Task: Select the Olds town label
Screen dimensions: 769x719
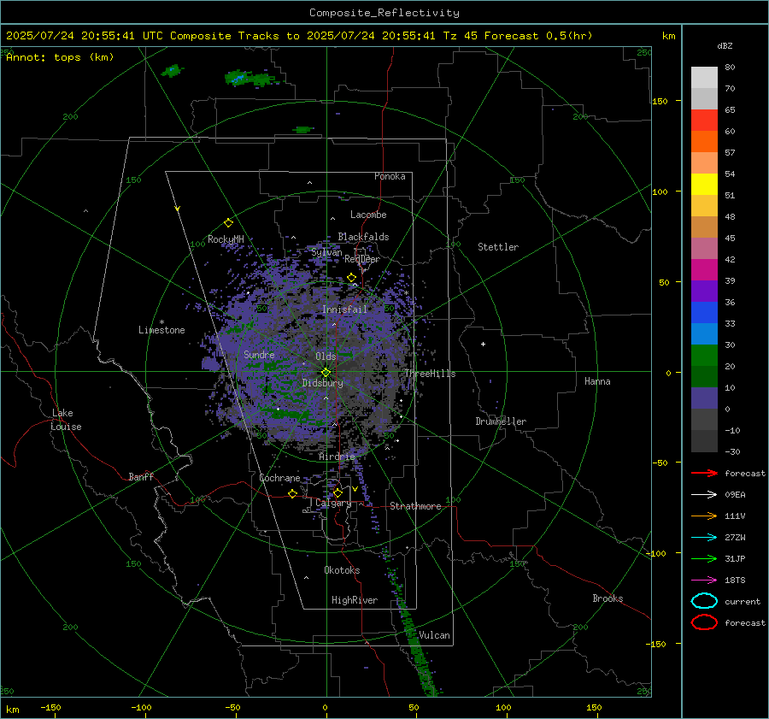Action: (x=326, y=357)
